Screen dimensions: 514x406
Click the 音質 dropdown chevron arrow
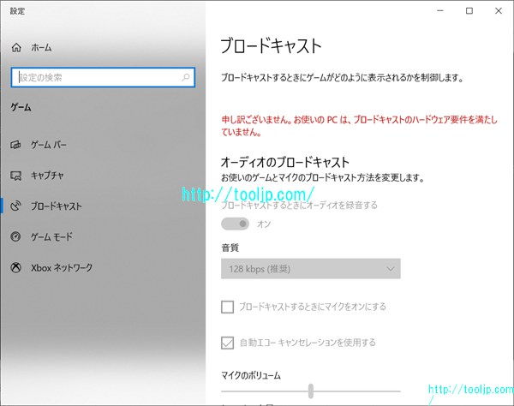pyautogui.click(x=390, y=269)
